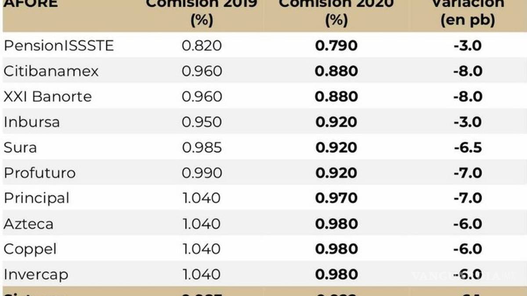This screenshot has height=296, width=527.
Task: Click the Principal row label
Action: (37, 198)
